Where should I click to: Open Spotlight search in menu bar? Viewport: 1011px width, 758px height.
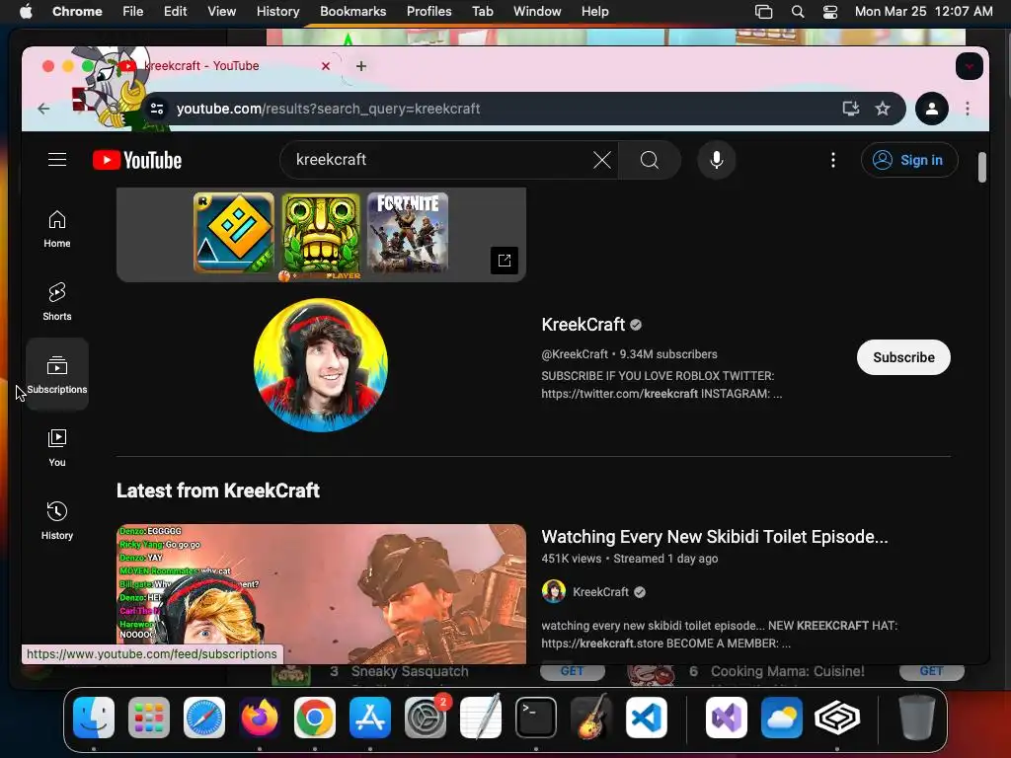tap(798, 12)
